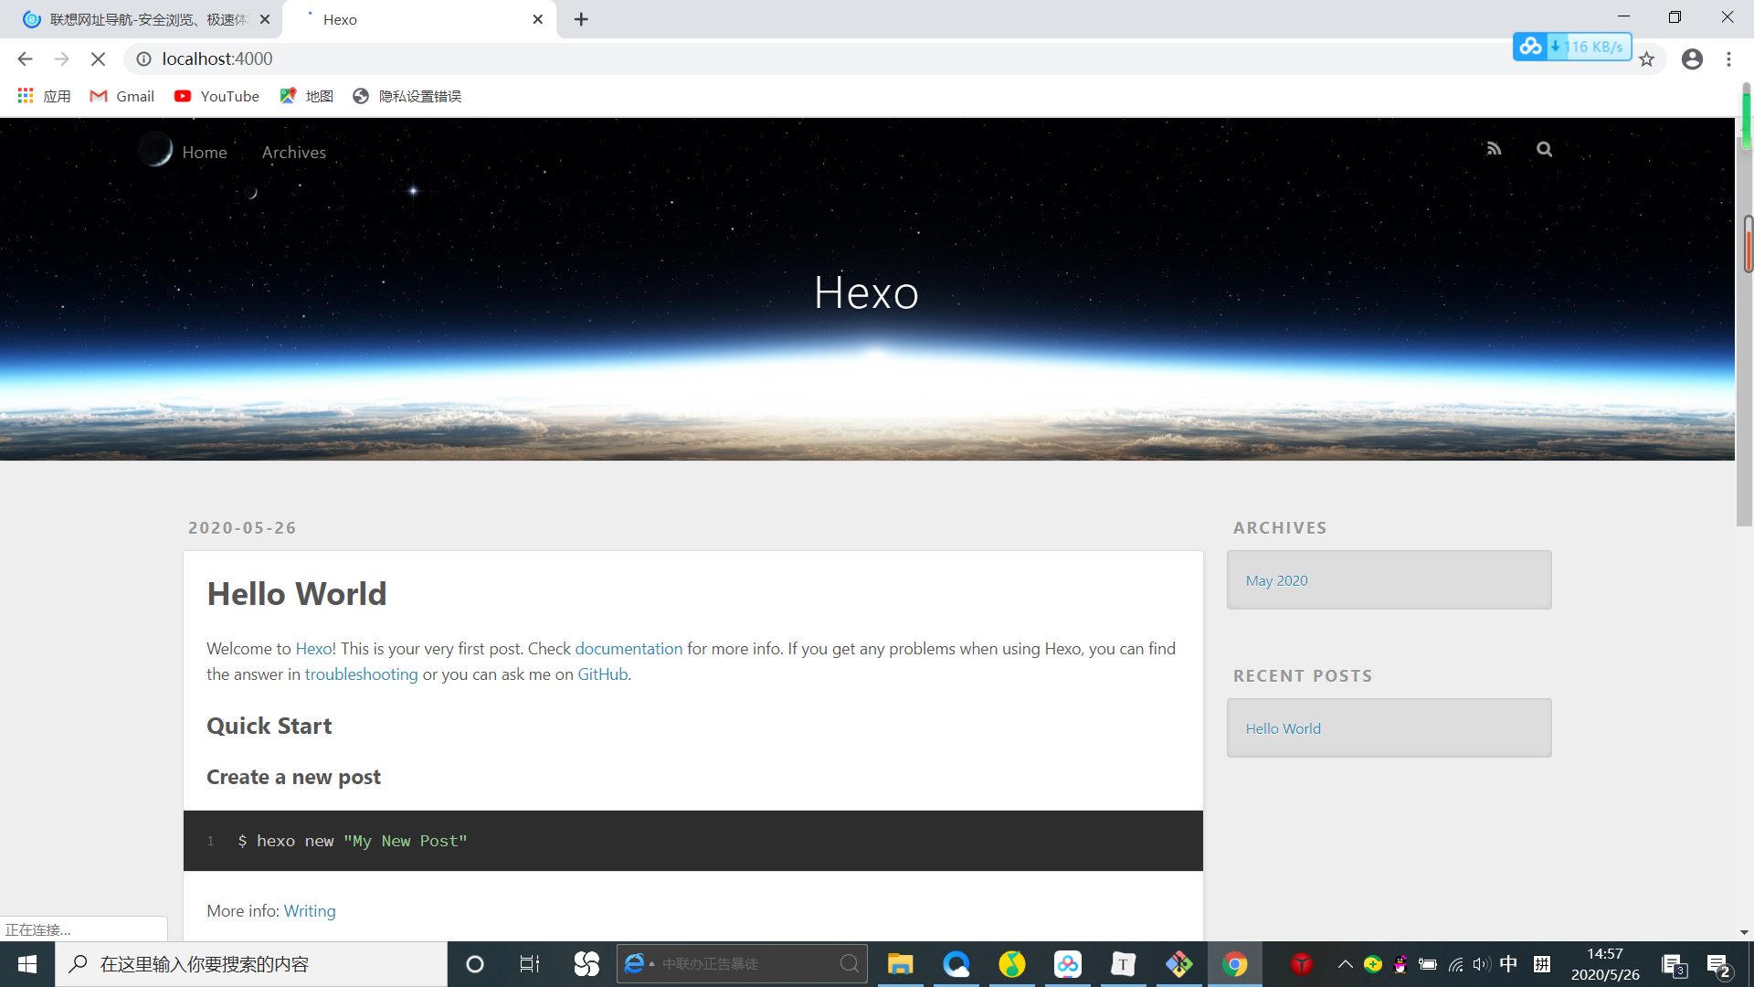Open the Writing more info link
Screen dimensions: 1754x987
(310, 910)
